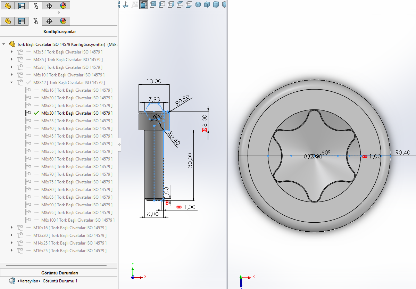This screenshot has height=289, width=416.
Task: Select the Front standard view cube icon
Action: click(x=144, y=5)
